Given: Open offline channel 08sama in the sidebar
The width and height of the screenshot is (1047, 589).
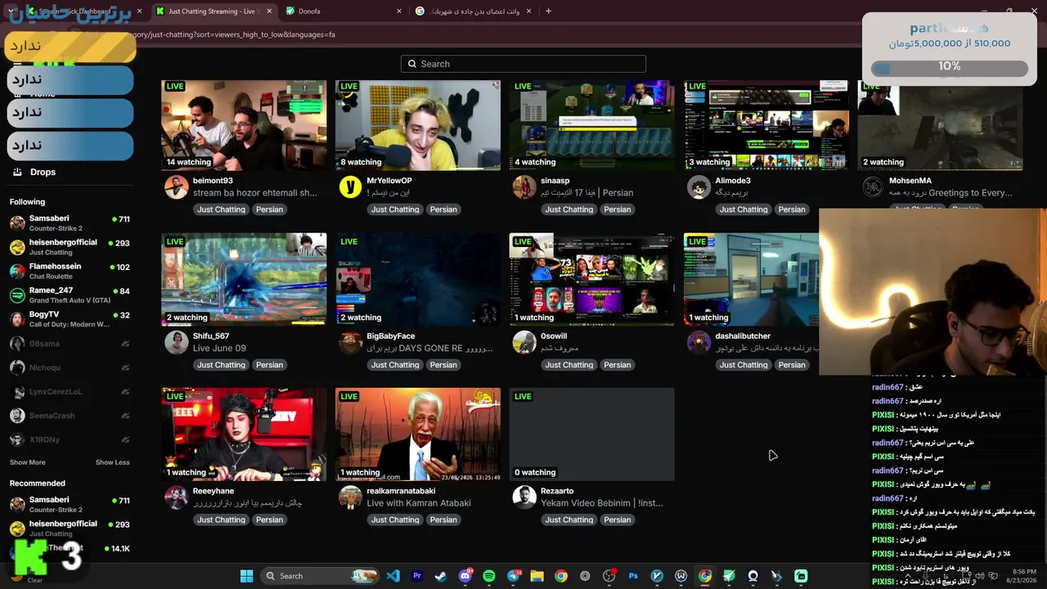Looking at the screenshot, I should click(70, 344).
